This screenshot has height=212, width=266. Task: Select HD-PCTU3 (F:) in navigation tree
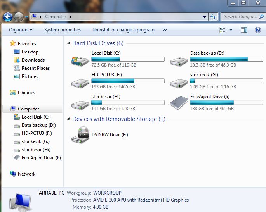(37, 133)
